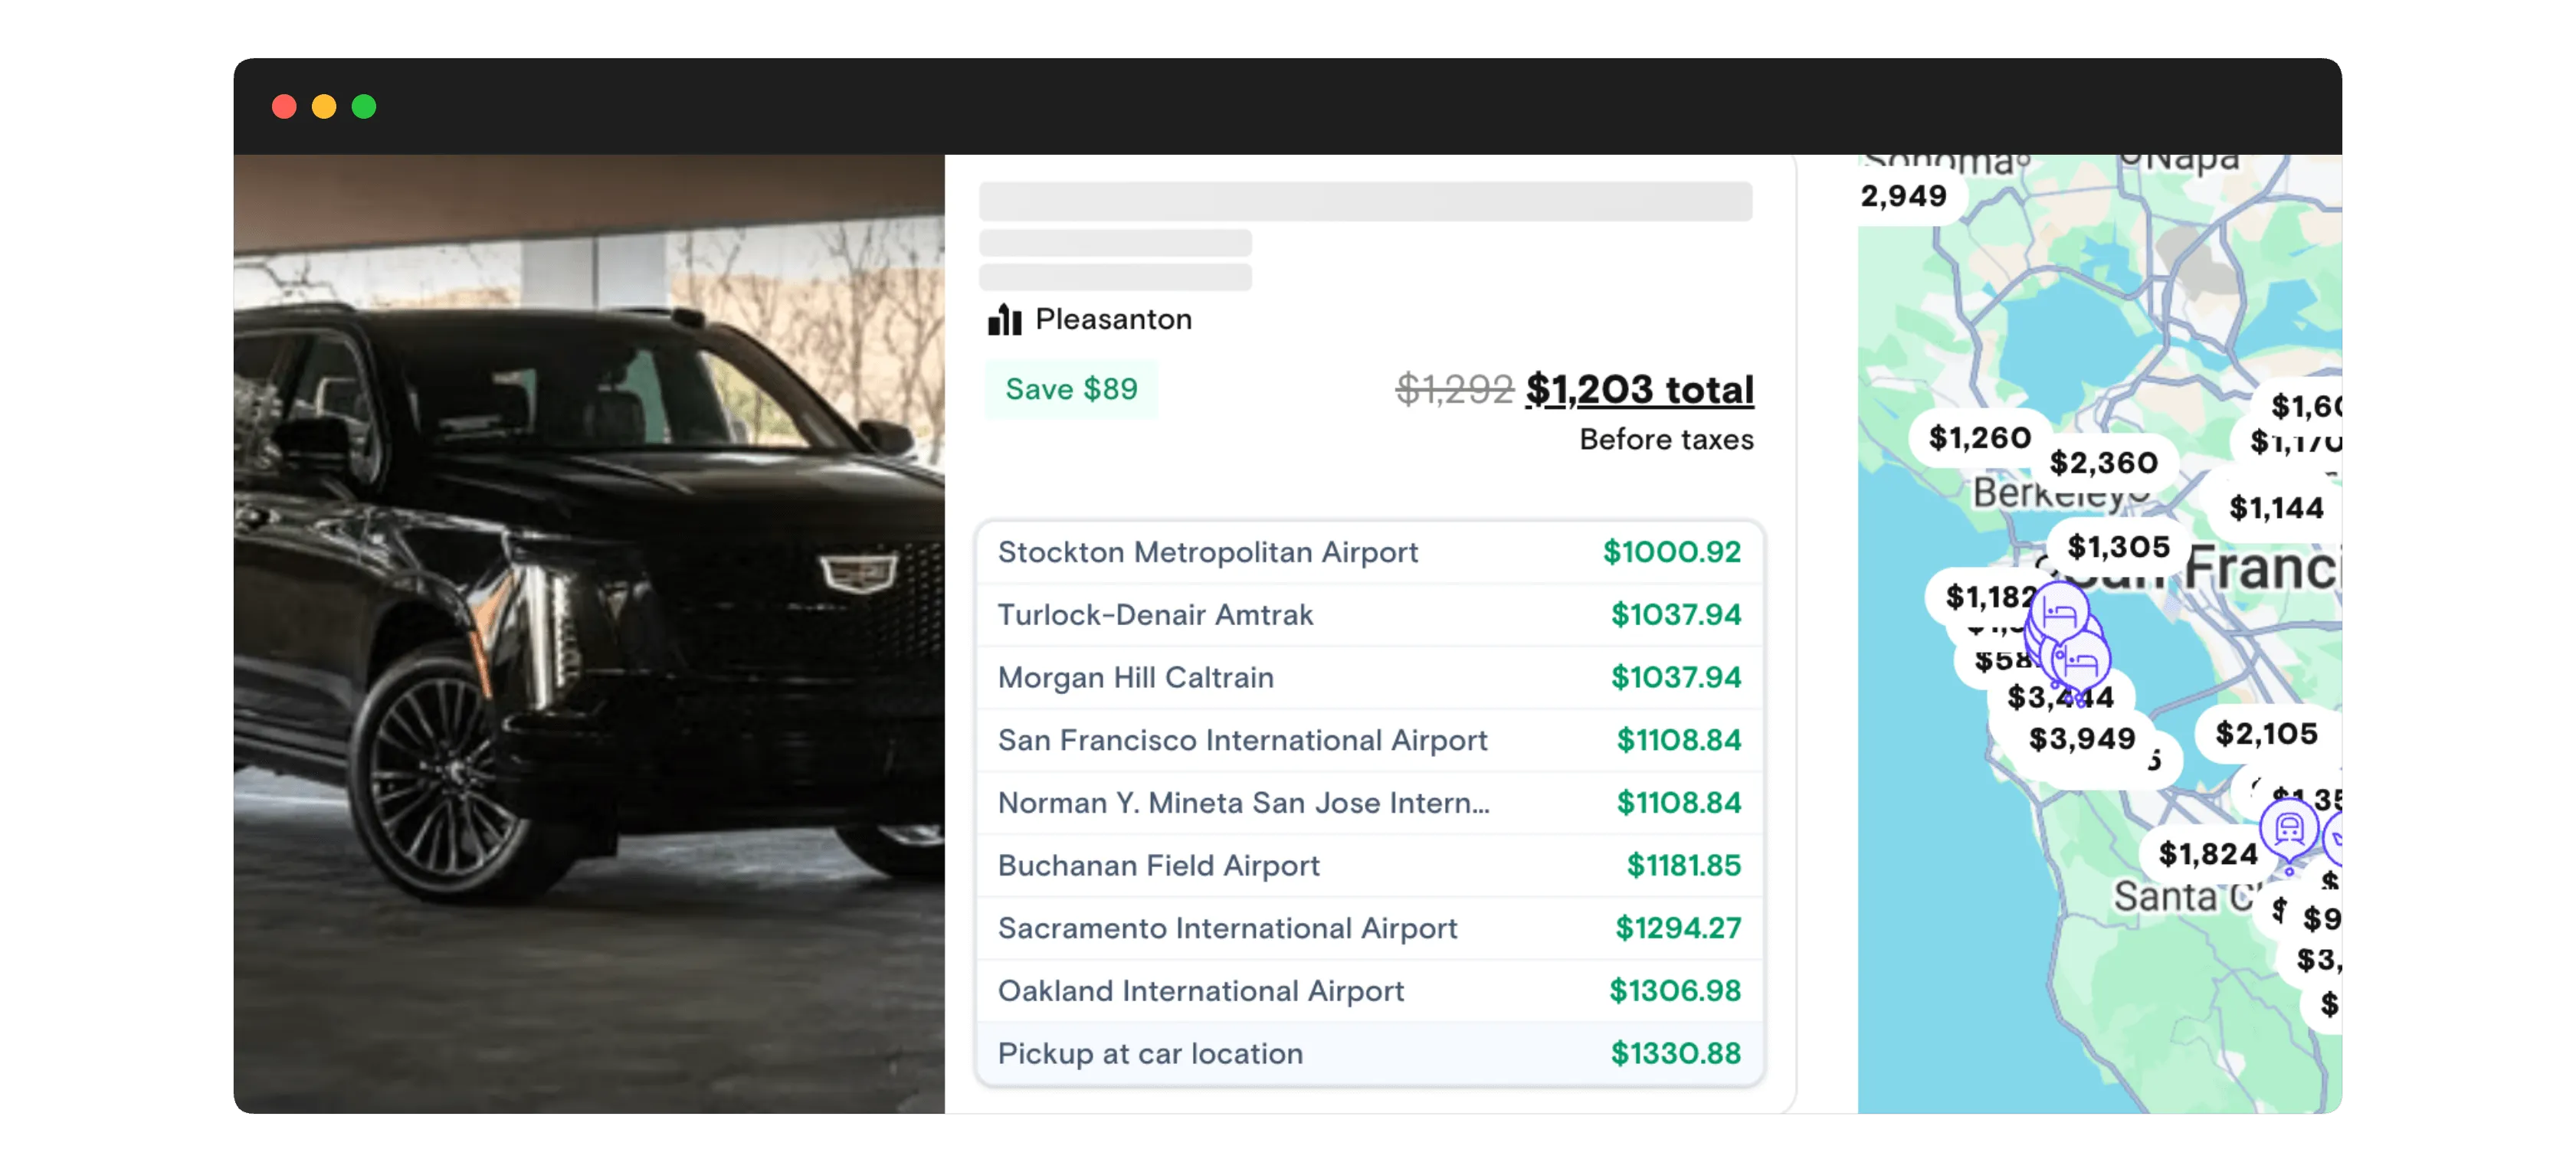Screen dimensions: 2576x1172
Task: Choose the Turlock-Denair Amtrak pickup option
Action: [1369, 615]
